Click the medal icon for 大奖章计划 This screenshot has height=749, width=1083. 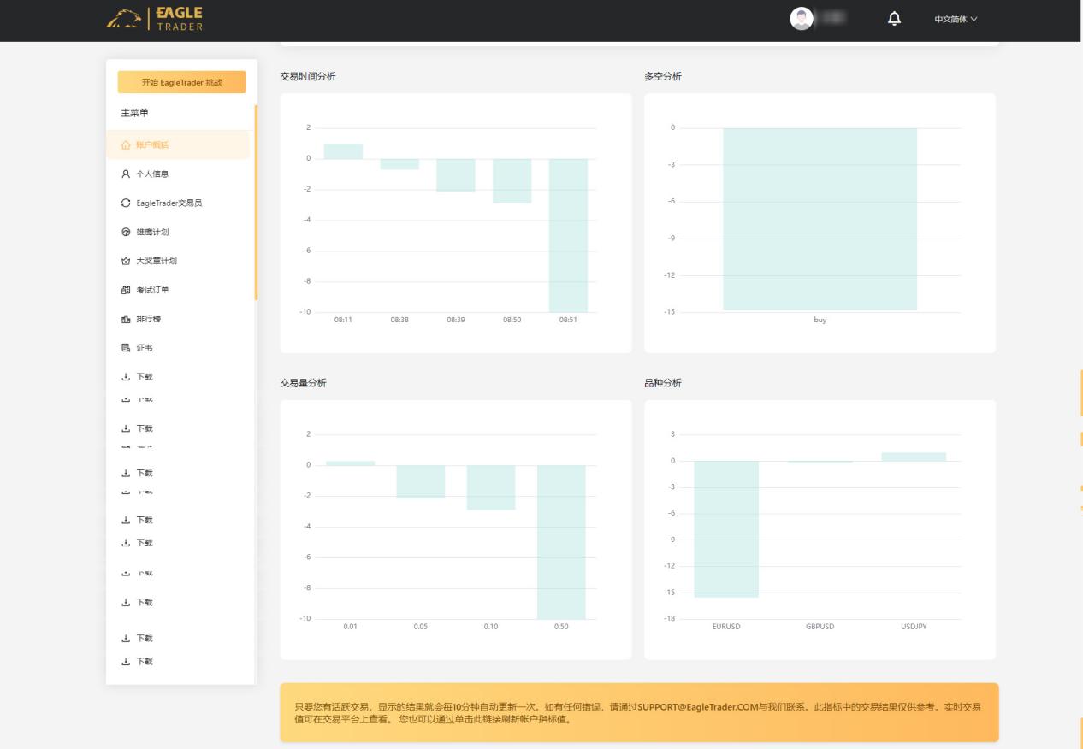pyautogui.click(x=126, y=262)
